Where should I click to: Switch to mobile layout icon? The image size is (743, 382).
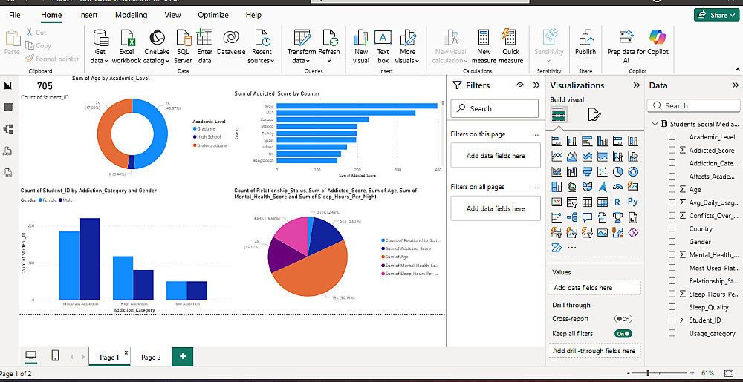(55, 356)
